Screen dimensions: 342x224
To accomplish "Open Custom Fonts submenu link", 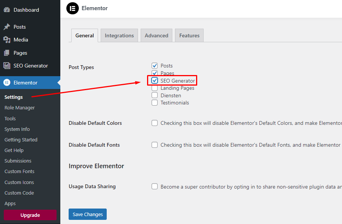I will [19, 172].
